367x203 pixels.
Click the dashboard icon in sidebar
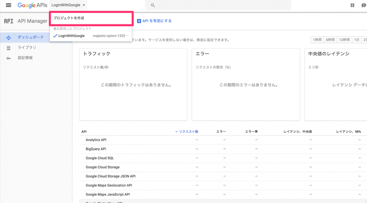tap(9, 38)
